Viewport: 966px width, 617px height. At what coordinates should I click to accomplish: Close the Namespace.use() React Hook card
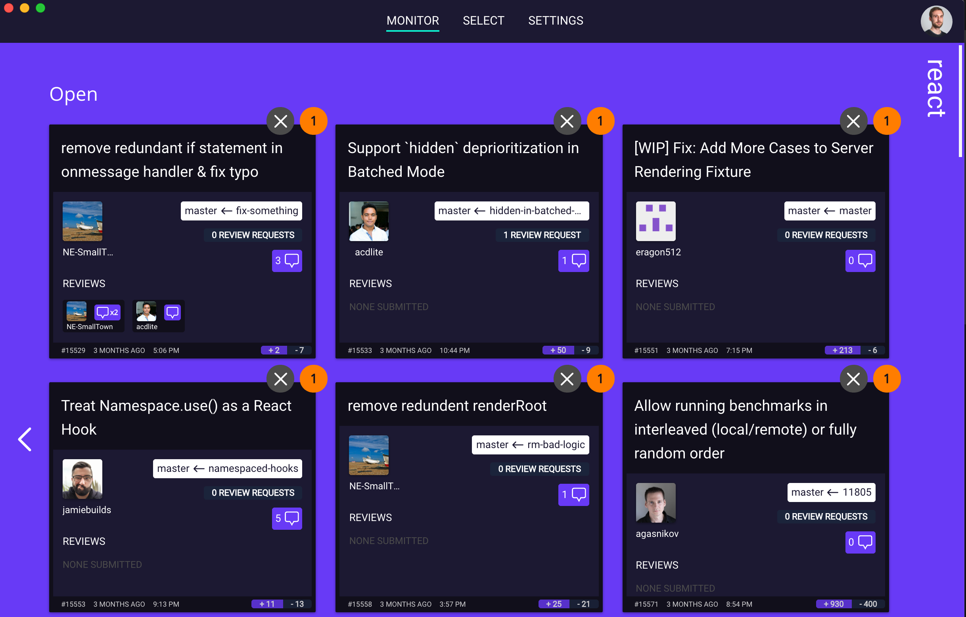tap(280, 379)
